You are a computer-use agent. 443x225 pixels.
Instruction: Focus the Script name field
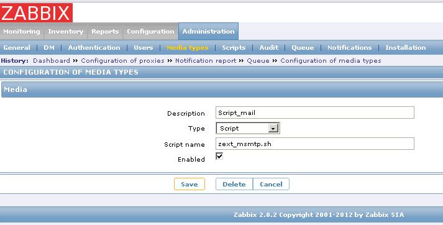coord(315,144)
